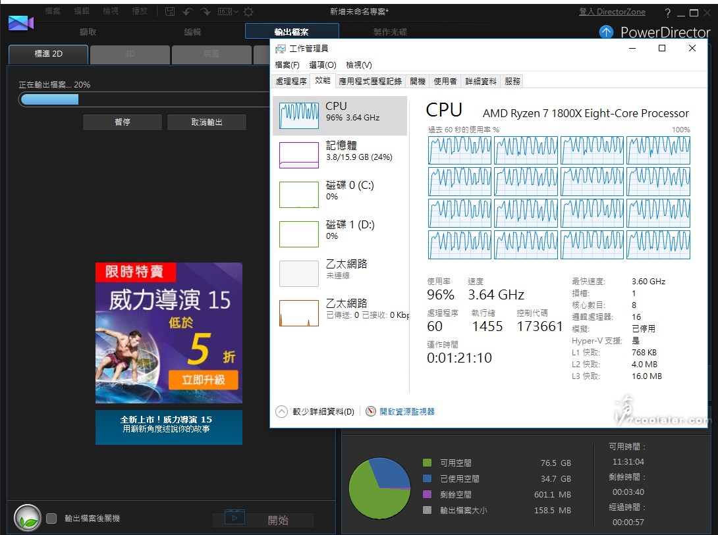
Task: Click the purple 剩餘空間 legend swatch
Action: click(428, 494)
